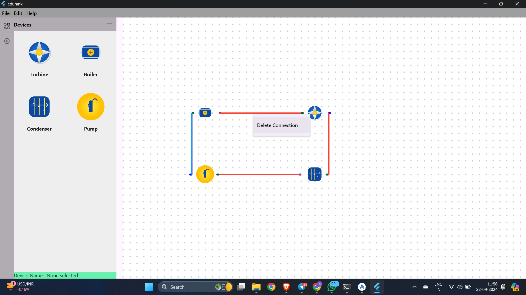Open the Windows Start menu
The width and height of the screenshot is (526, 295).
point(149,287)
